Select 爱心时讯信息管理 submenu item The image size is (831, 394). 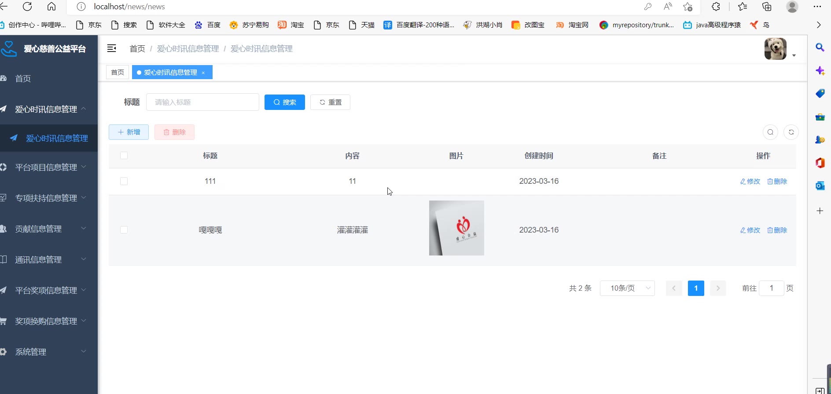click(49, 138)
